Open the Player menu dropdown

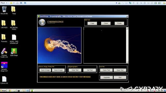(4, 3)
